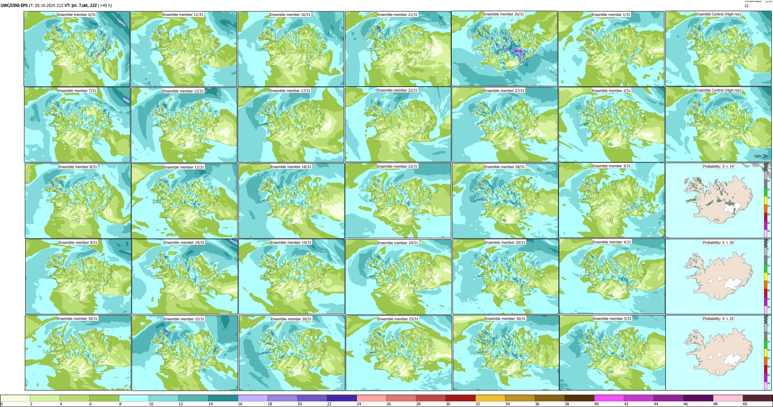
Task: Open the Ensemble member 9/31 map
Action: coord(79,277)
